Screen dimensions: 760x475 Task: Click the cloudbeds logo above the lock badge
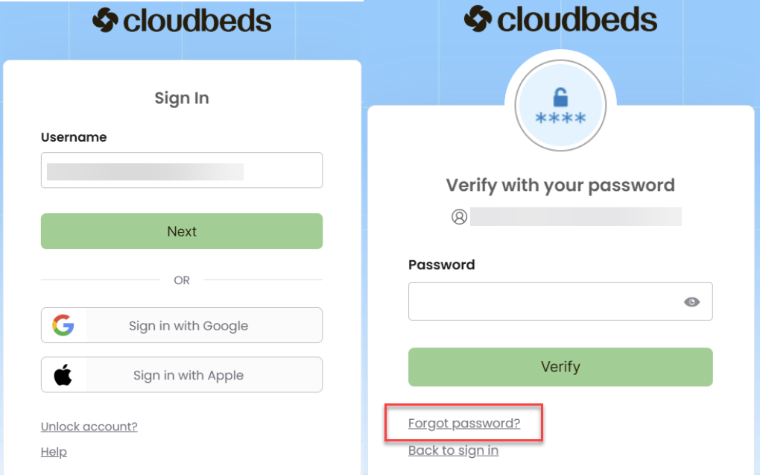560,19
